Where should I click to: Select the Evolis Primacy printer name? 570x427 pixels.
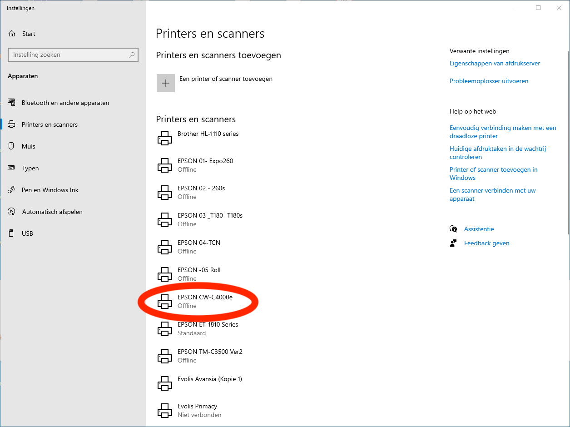[197, 406]
